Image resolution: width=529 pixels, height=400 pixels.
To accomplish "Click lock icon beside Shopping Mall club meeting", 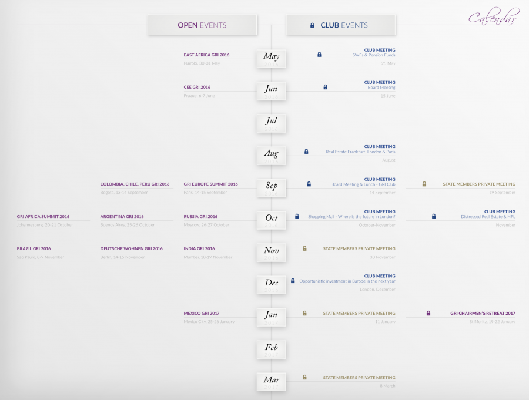I will (297, 216).
